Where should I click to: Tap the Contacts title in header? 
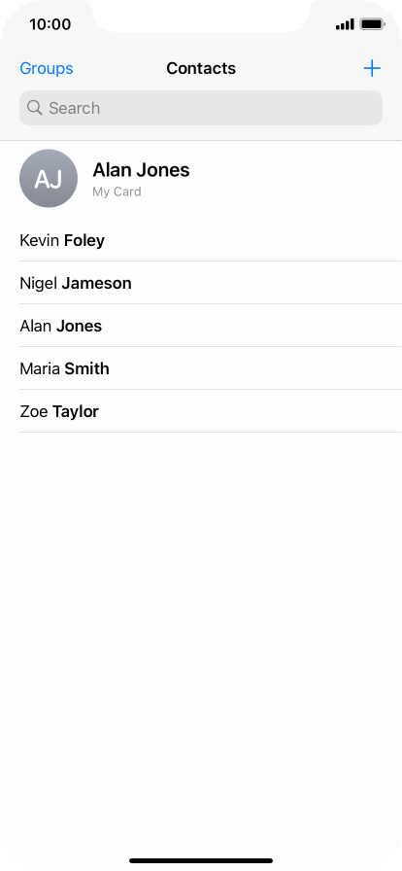coord(201,68)
